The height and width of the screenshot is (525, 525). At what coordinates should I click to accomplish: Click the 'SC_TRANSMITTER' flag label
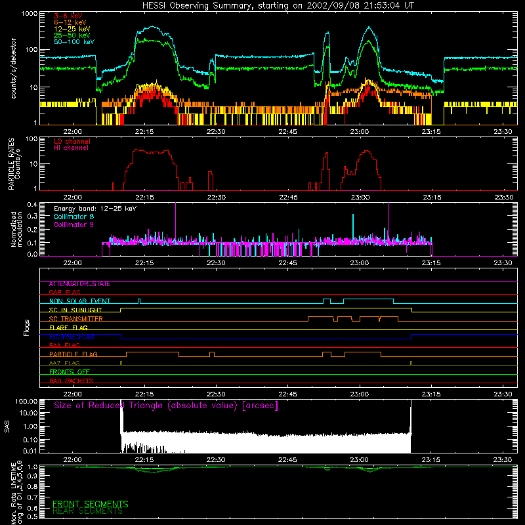tap(75, 319)
